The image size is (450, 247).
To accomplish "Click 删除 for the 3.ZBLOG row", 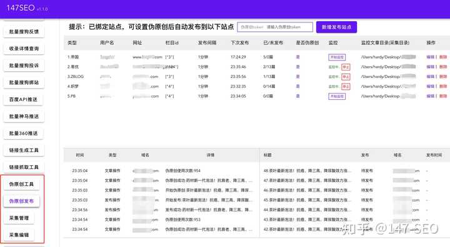I will [443, 77].
